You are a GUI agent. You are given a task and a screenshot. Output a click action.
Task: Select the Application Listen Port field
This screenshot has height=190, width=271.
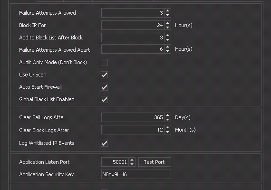coord(115,162)
